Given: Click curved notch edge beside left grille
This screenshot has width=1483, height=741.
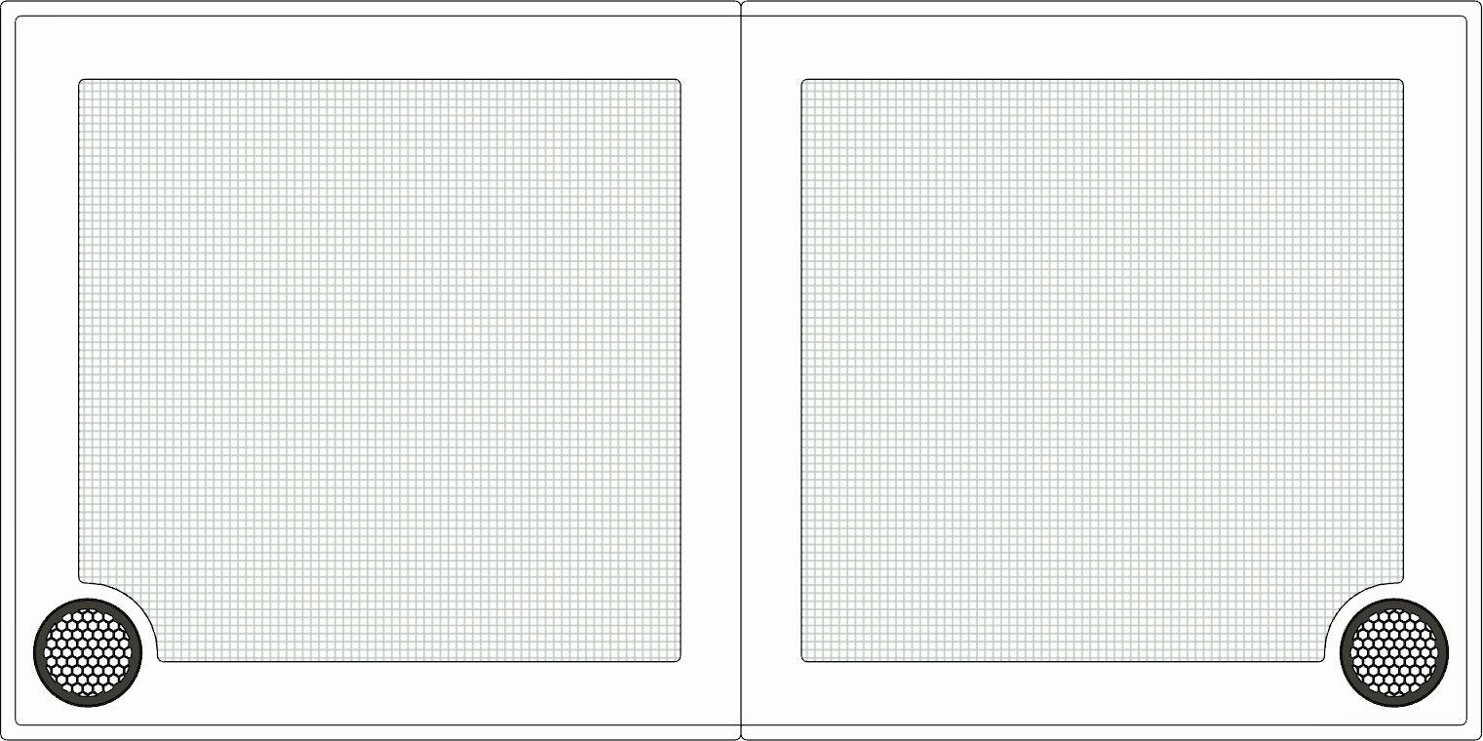Looking at the screenshot, I should [x=143, y=606].
